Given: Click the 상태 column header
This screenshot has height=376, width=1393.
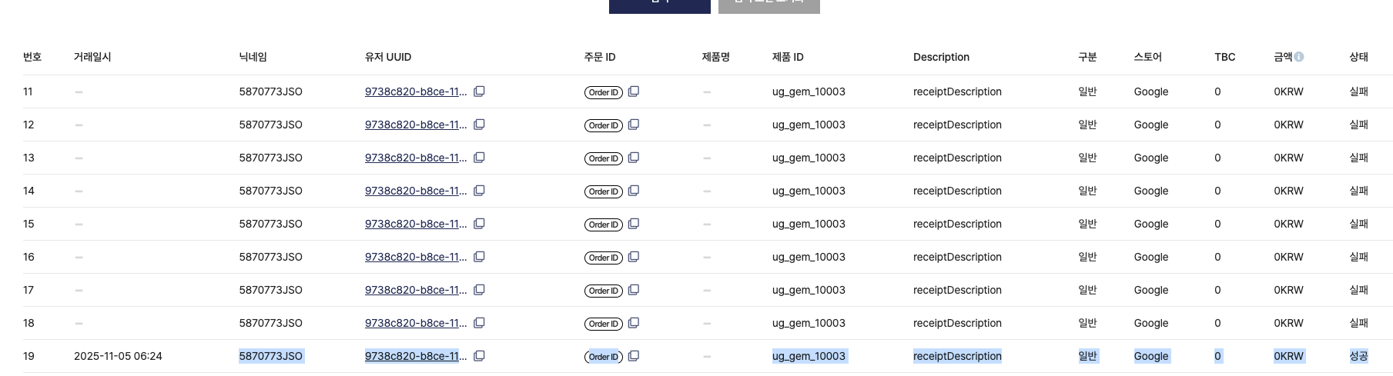Looking at the screenshot, I should pos(1358,57).
